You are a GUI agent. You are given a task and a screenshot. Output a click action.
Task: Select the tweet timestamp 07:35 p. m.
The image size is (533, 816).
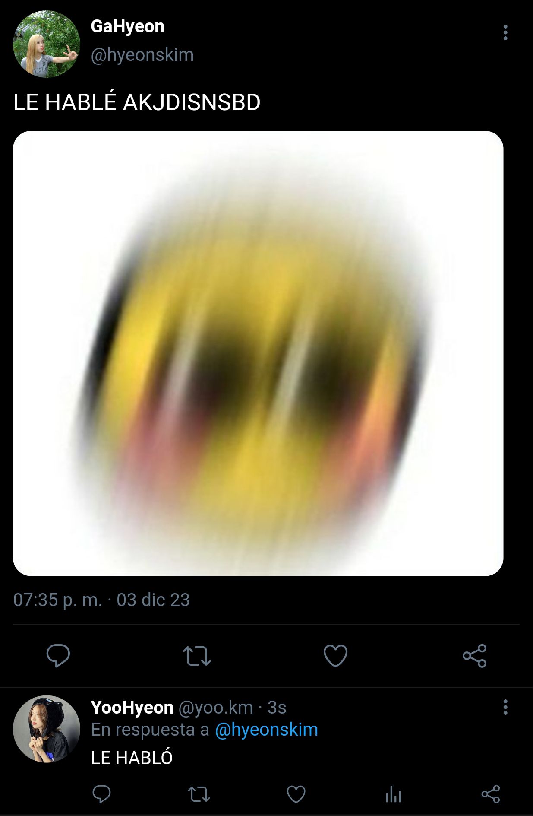tap(58, 600)
